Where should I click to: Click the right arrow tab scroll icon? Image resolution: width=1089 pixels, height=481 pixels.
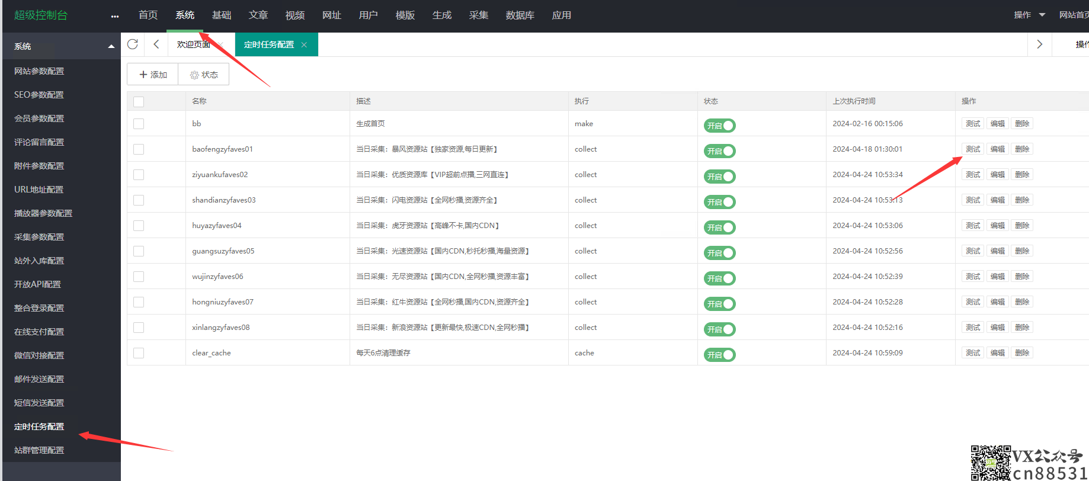click(x=1039, y=44)
